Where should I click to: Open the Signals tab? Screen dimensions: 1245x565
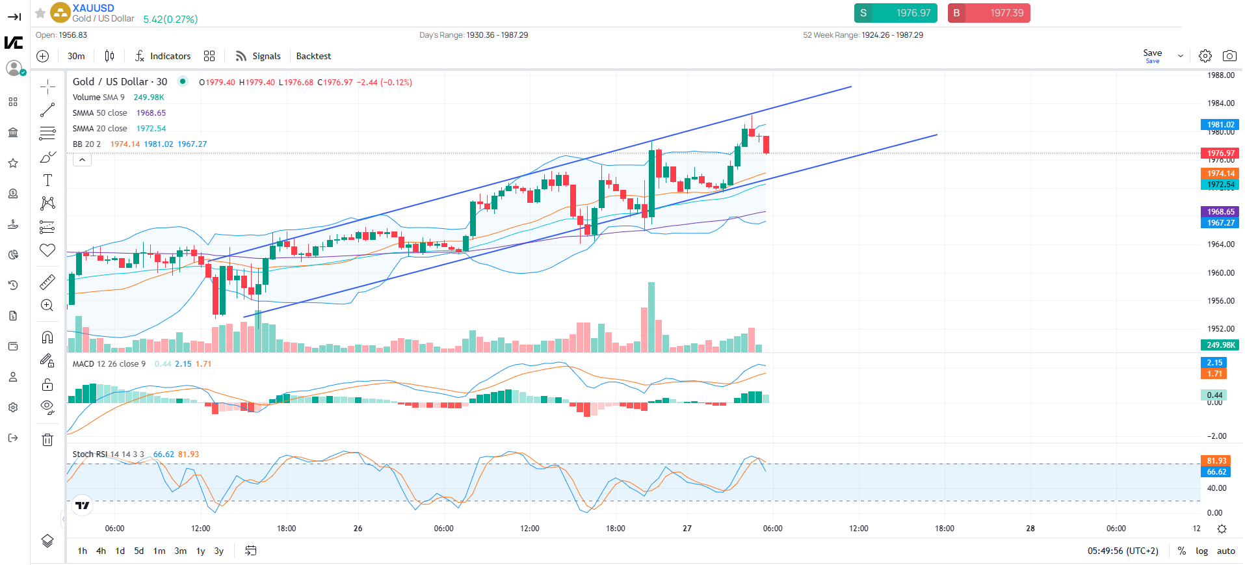tap(259, 56)
